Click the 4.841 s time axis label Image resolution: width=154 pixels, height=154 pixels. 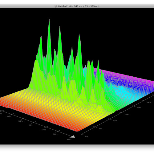coord(44,130)
